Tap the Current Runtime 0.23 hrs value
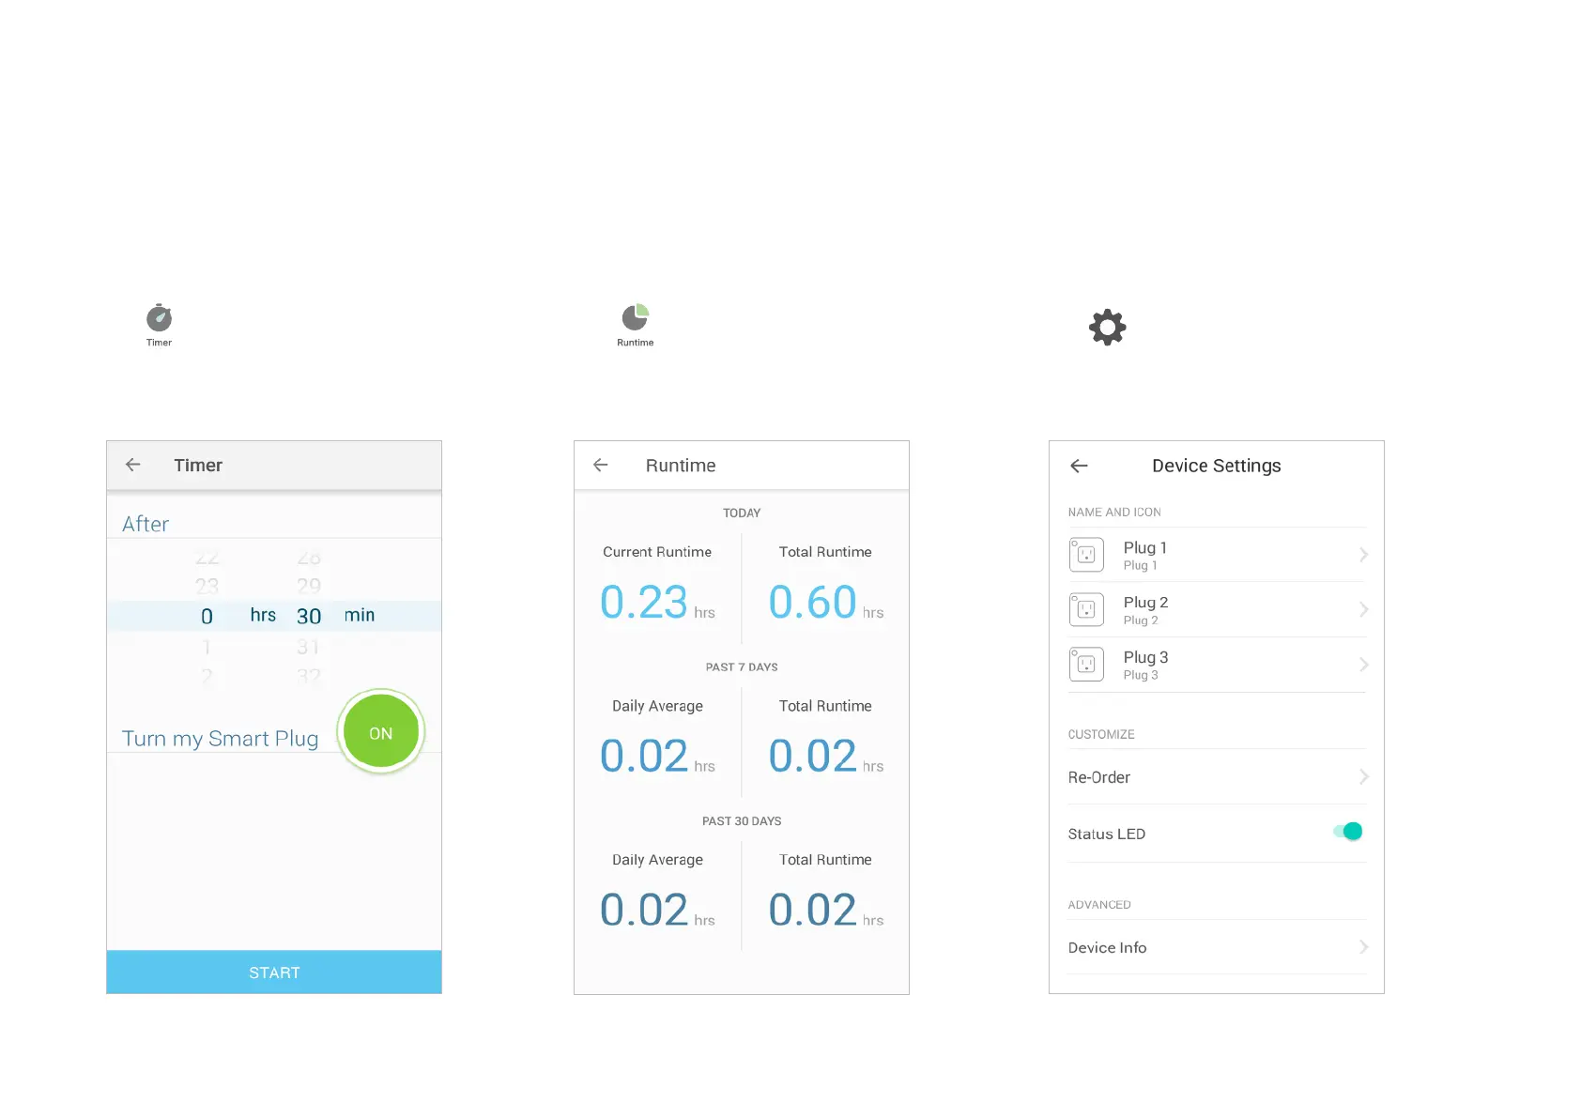Screen dimensions: 1581x1118 pos(657,603)
